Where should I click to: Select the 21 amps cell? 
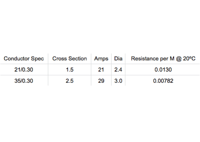coord(101,70)
